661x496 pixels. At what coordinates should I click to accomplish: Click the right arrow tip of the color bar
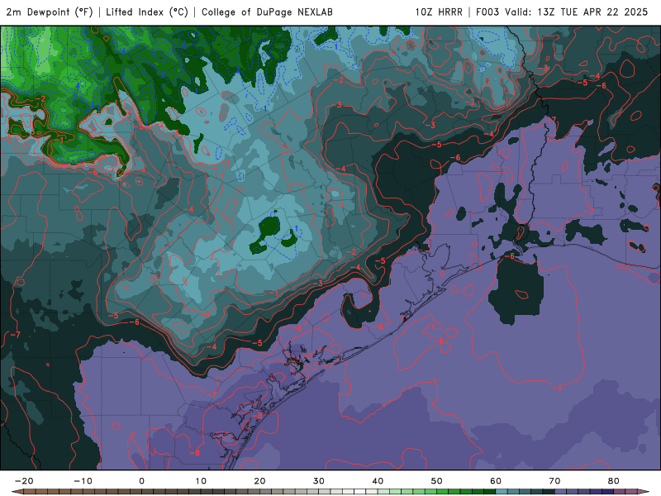pos(645,492)
